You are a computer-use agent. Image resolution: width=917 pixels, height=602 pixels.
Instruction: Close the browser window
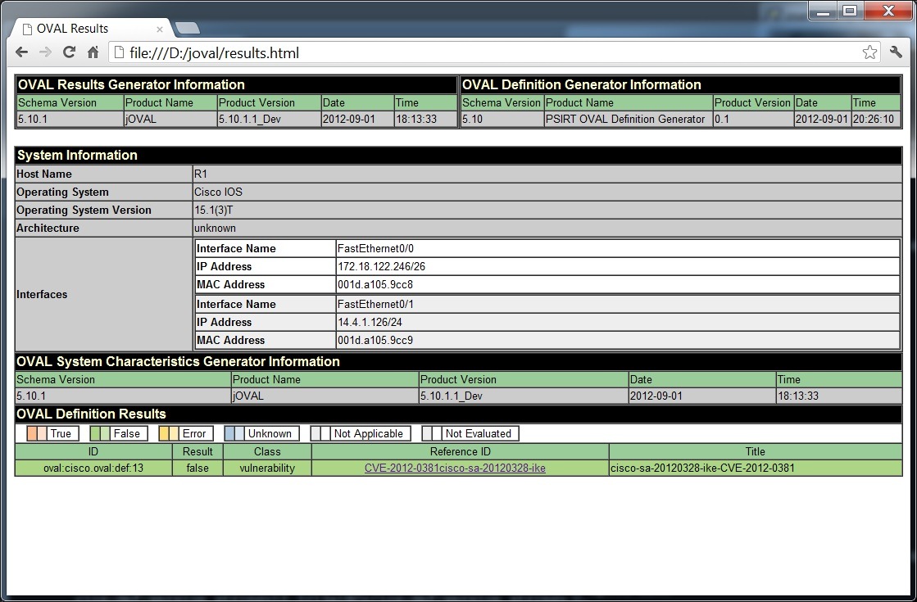(888, 11)
